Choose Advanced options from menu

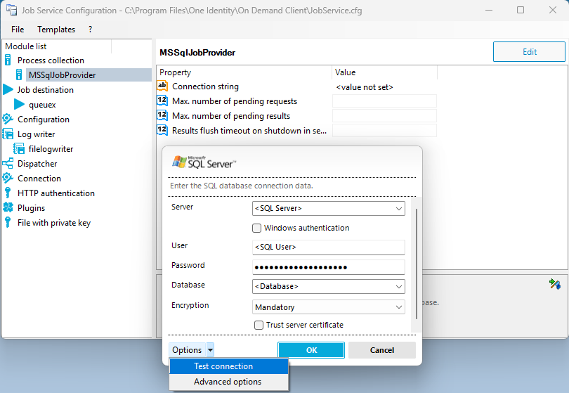click(229, 382)
